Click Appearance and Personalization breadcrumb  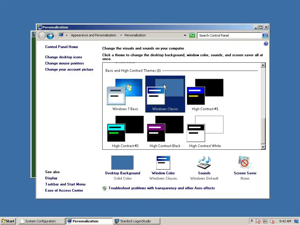(x=93, y=35)
